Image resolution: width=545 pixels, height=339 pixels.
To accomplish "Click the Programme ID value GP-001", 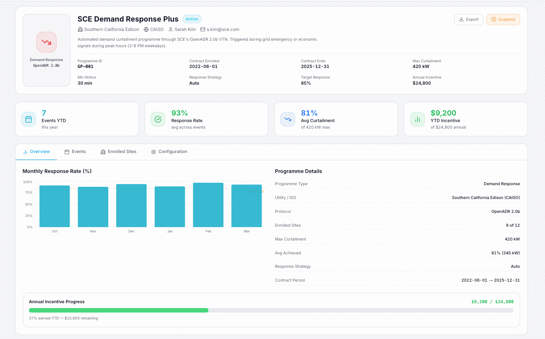I will point(85,67).
